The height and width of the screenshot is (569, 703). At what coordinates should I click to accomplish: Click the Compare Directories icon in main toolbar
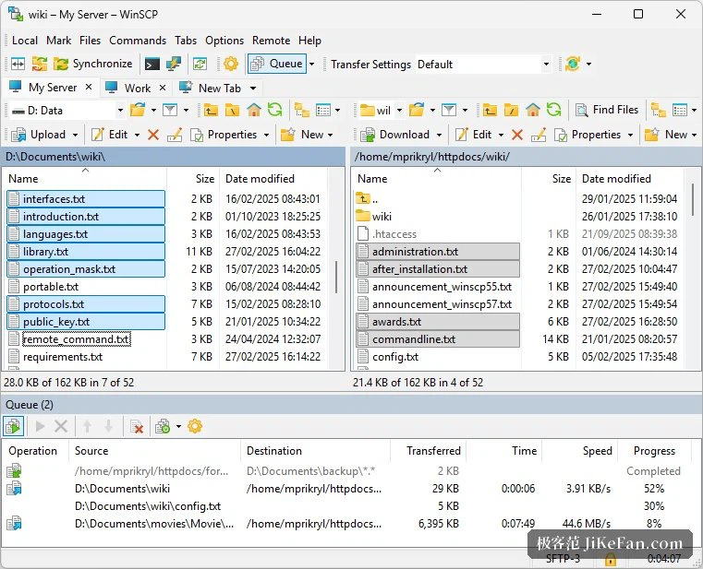pos(18,64)
